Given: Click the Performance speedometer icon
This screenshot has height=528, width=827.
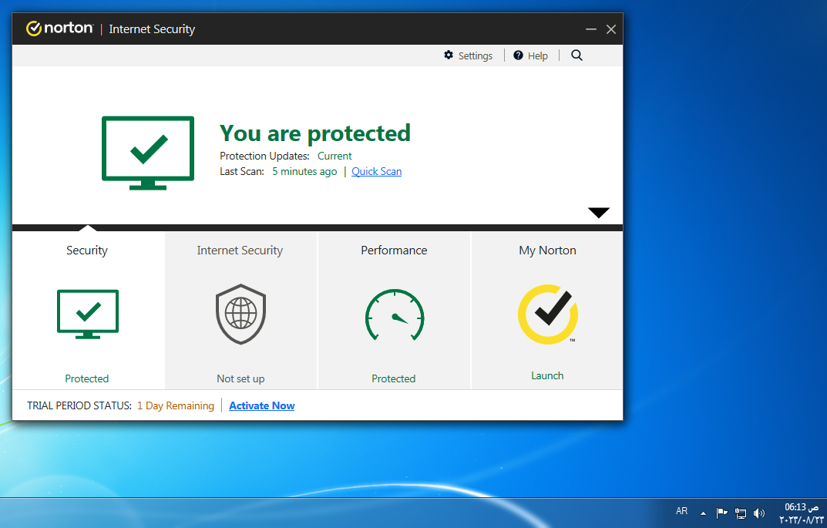Looking at the screenshot, I should pyautogui.click(x=395, y=315).
